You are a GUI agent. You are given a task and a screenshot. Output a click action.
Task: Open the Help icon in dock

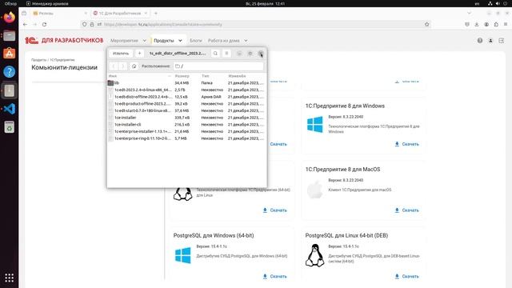(x=9, y=72)
